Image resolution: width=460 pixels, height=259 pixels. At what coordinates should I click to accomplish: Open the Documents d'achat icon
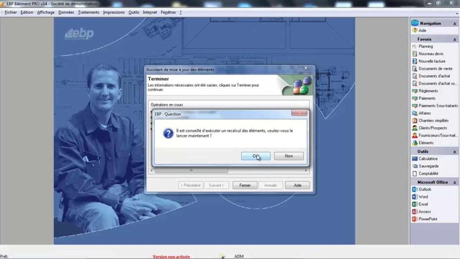click(x=415, y=76)
